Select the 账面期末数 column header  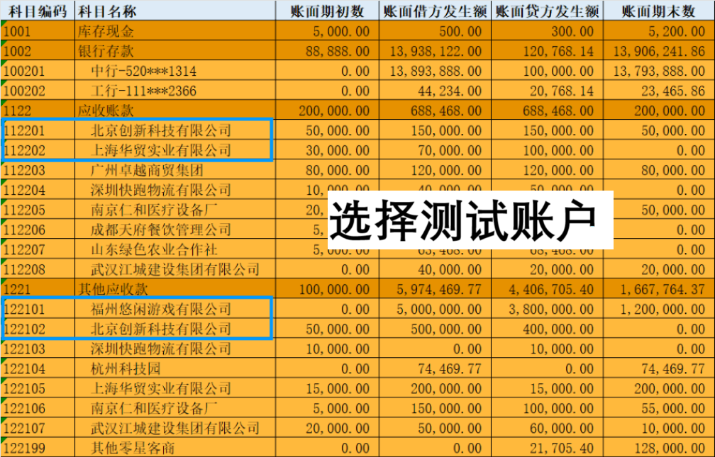click(659, 11)
